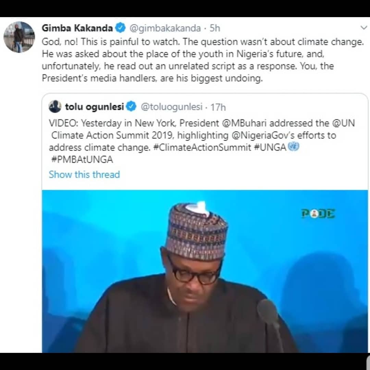The width and height of the screenshot is (370, 370).
Task: Click the tolu ogunlesi display name
Action: tap(95, 107)
